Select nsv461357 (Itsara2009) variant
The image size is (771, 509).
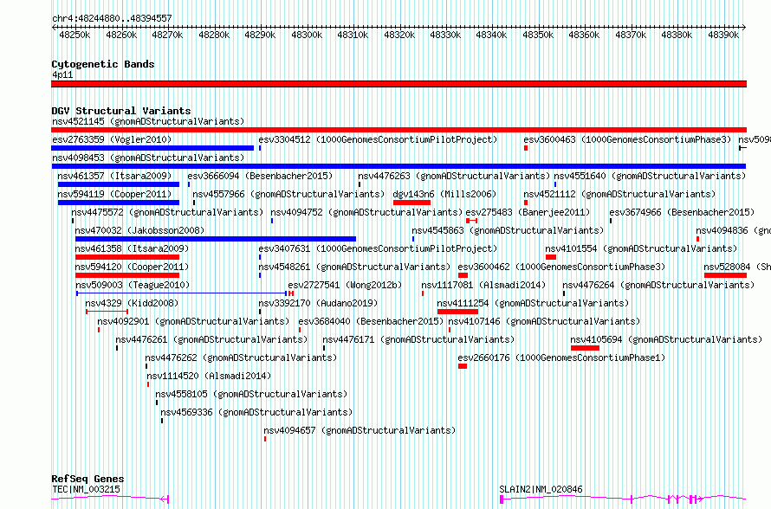tap(114, 176)
